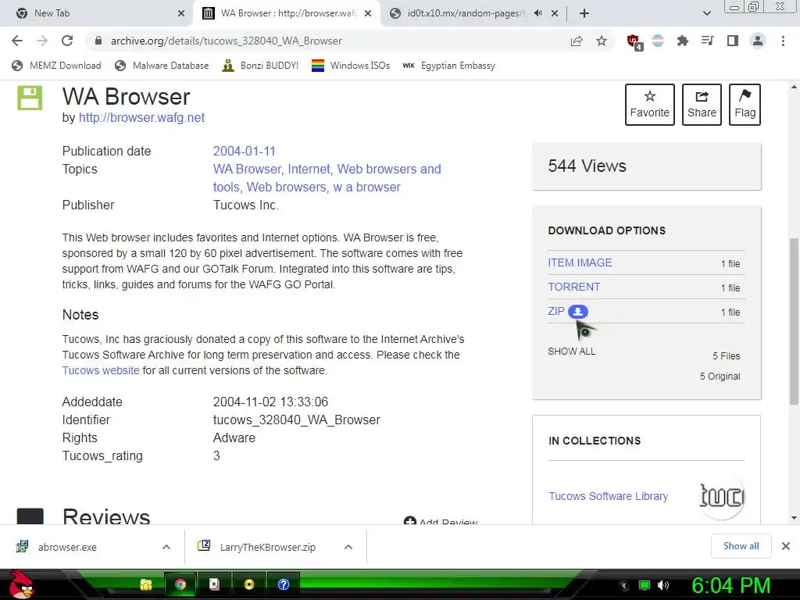Click the 6:04 PM taskbar clock
The width and height of the screenshot is (800, 600).
coord(730,585)
